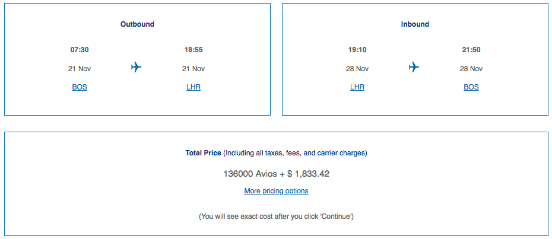552x239 pixels.
Task: Select the Outbound heading text
Action: (137, 24)
